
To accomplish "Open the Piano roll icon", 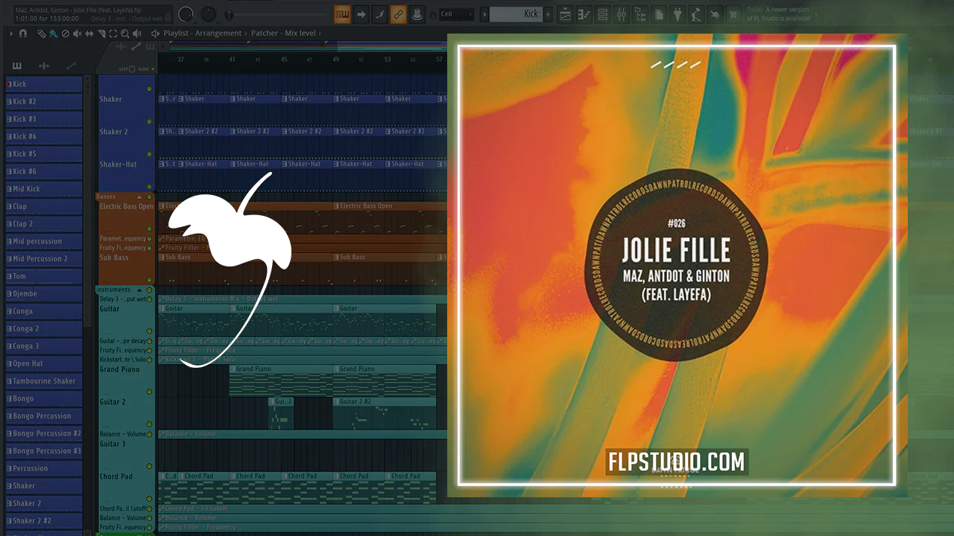I will pyautogui.click(x=584, y=13).
